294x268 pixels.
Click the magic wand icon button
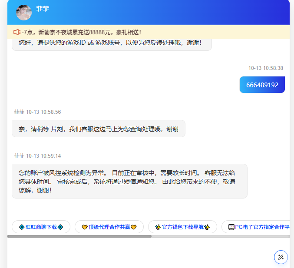[281, 257]
